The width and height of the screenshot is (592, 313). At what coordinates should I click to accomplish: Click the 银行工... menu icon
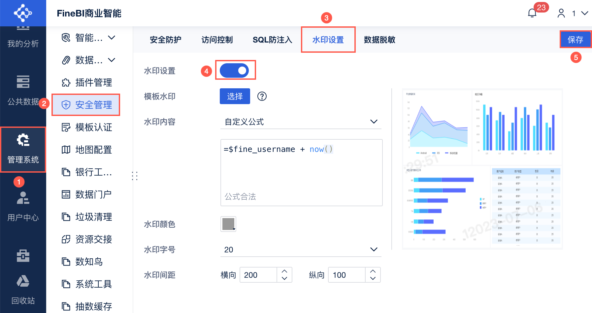pyautogui.click(x=66, y=172)
